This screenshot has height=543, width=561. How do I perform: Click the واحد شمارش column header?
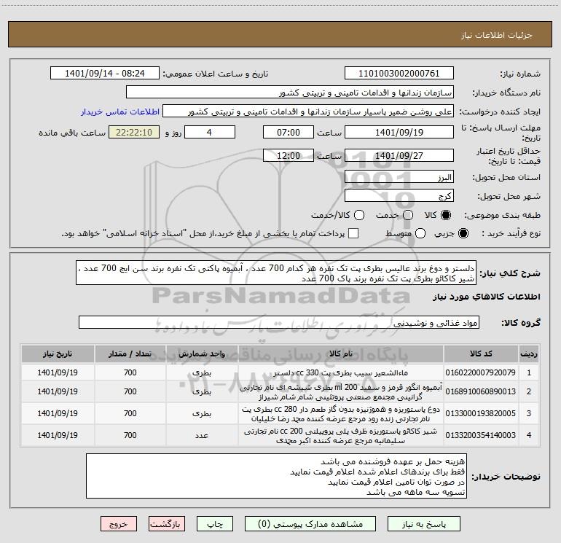coord(202,353)
